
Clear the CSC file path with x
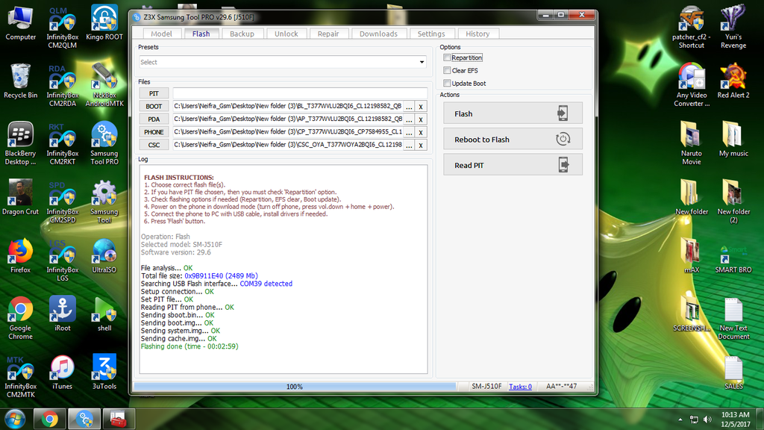[x=421, y=145]
